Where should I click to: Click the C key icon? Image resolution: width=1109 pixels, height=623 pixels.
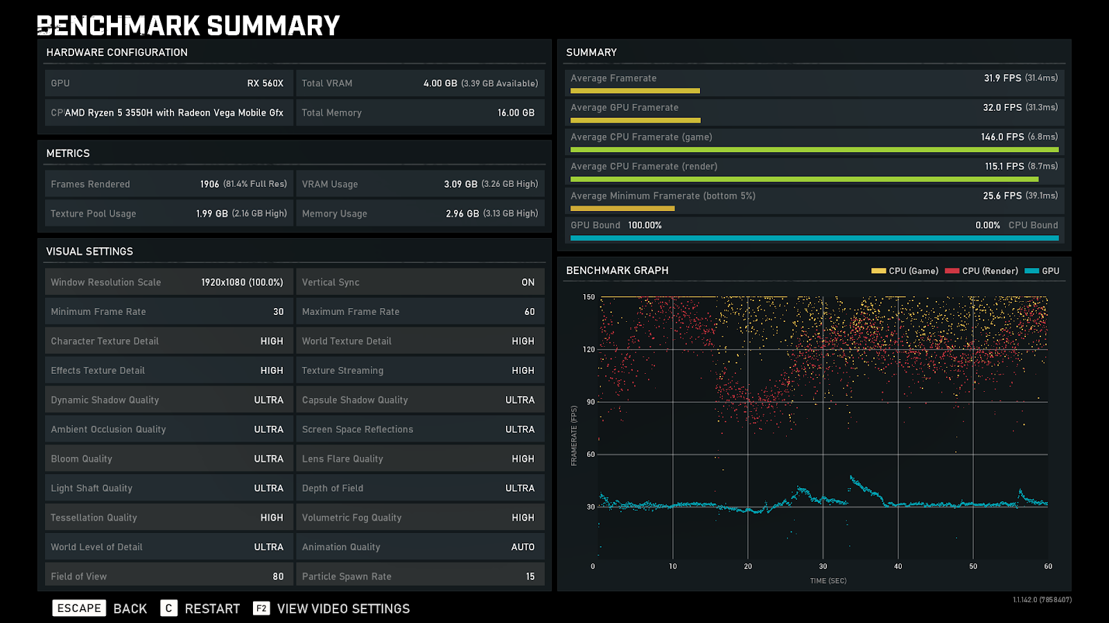(168, 608)
